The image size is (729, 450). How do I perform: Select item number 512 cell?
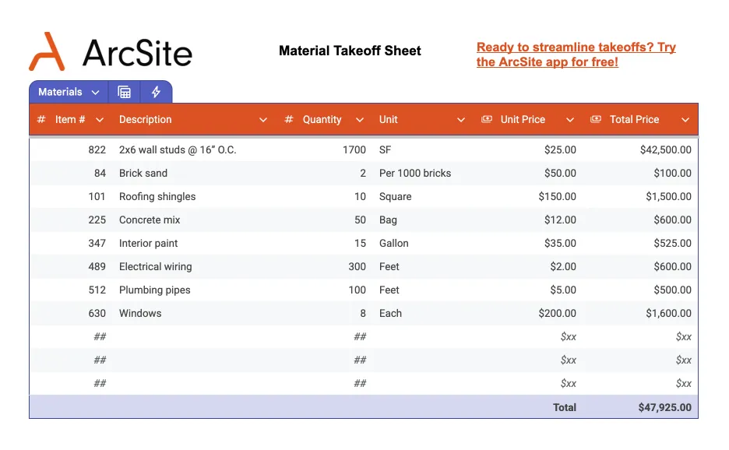tap(97, 290)
